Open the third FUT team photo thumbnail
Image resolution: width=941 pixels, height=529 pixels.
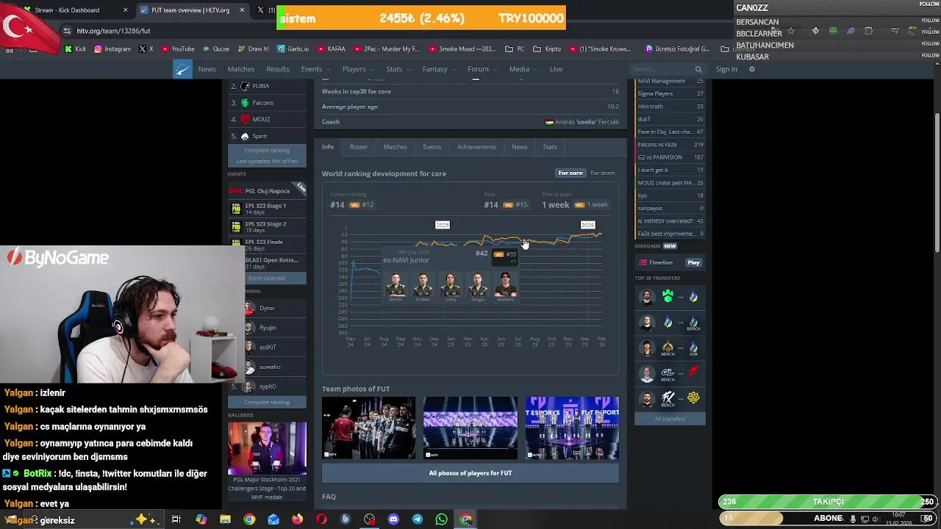point(572,428)
